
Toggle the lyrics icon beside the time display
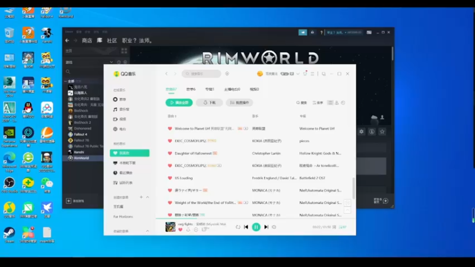[334, 227]
